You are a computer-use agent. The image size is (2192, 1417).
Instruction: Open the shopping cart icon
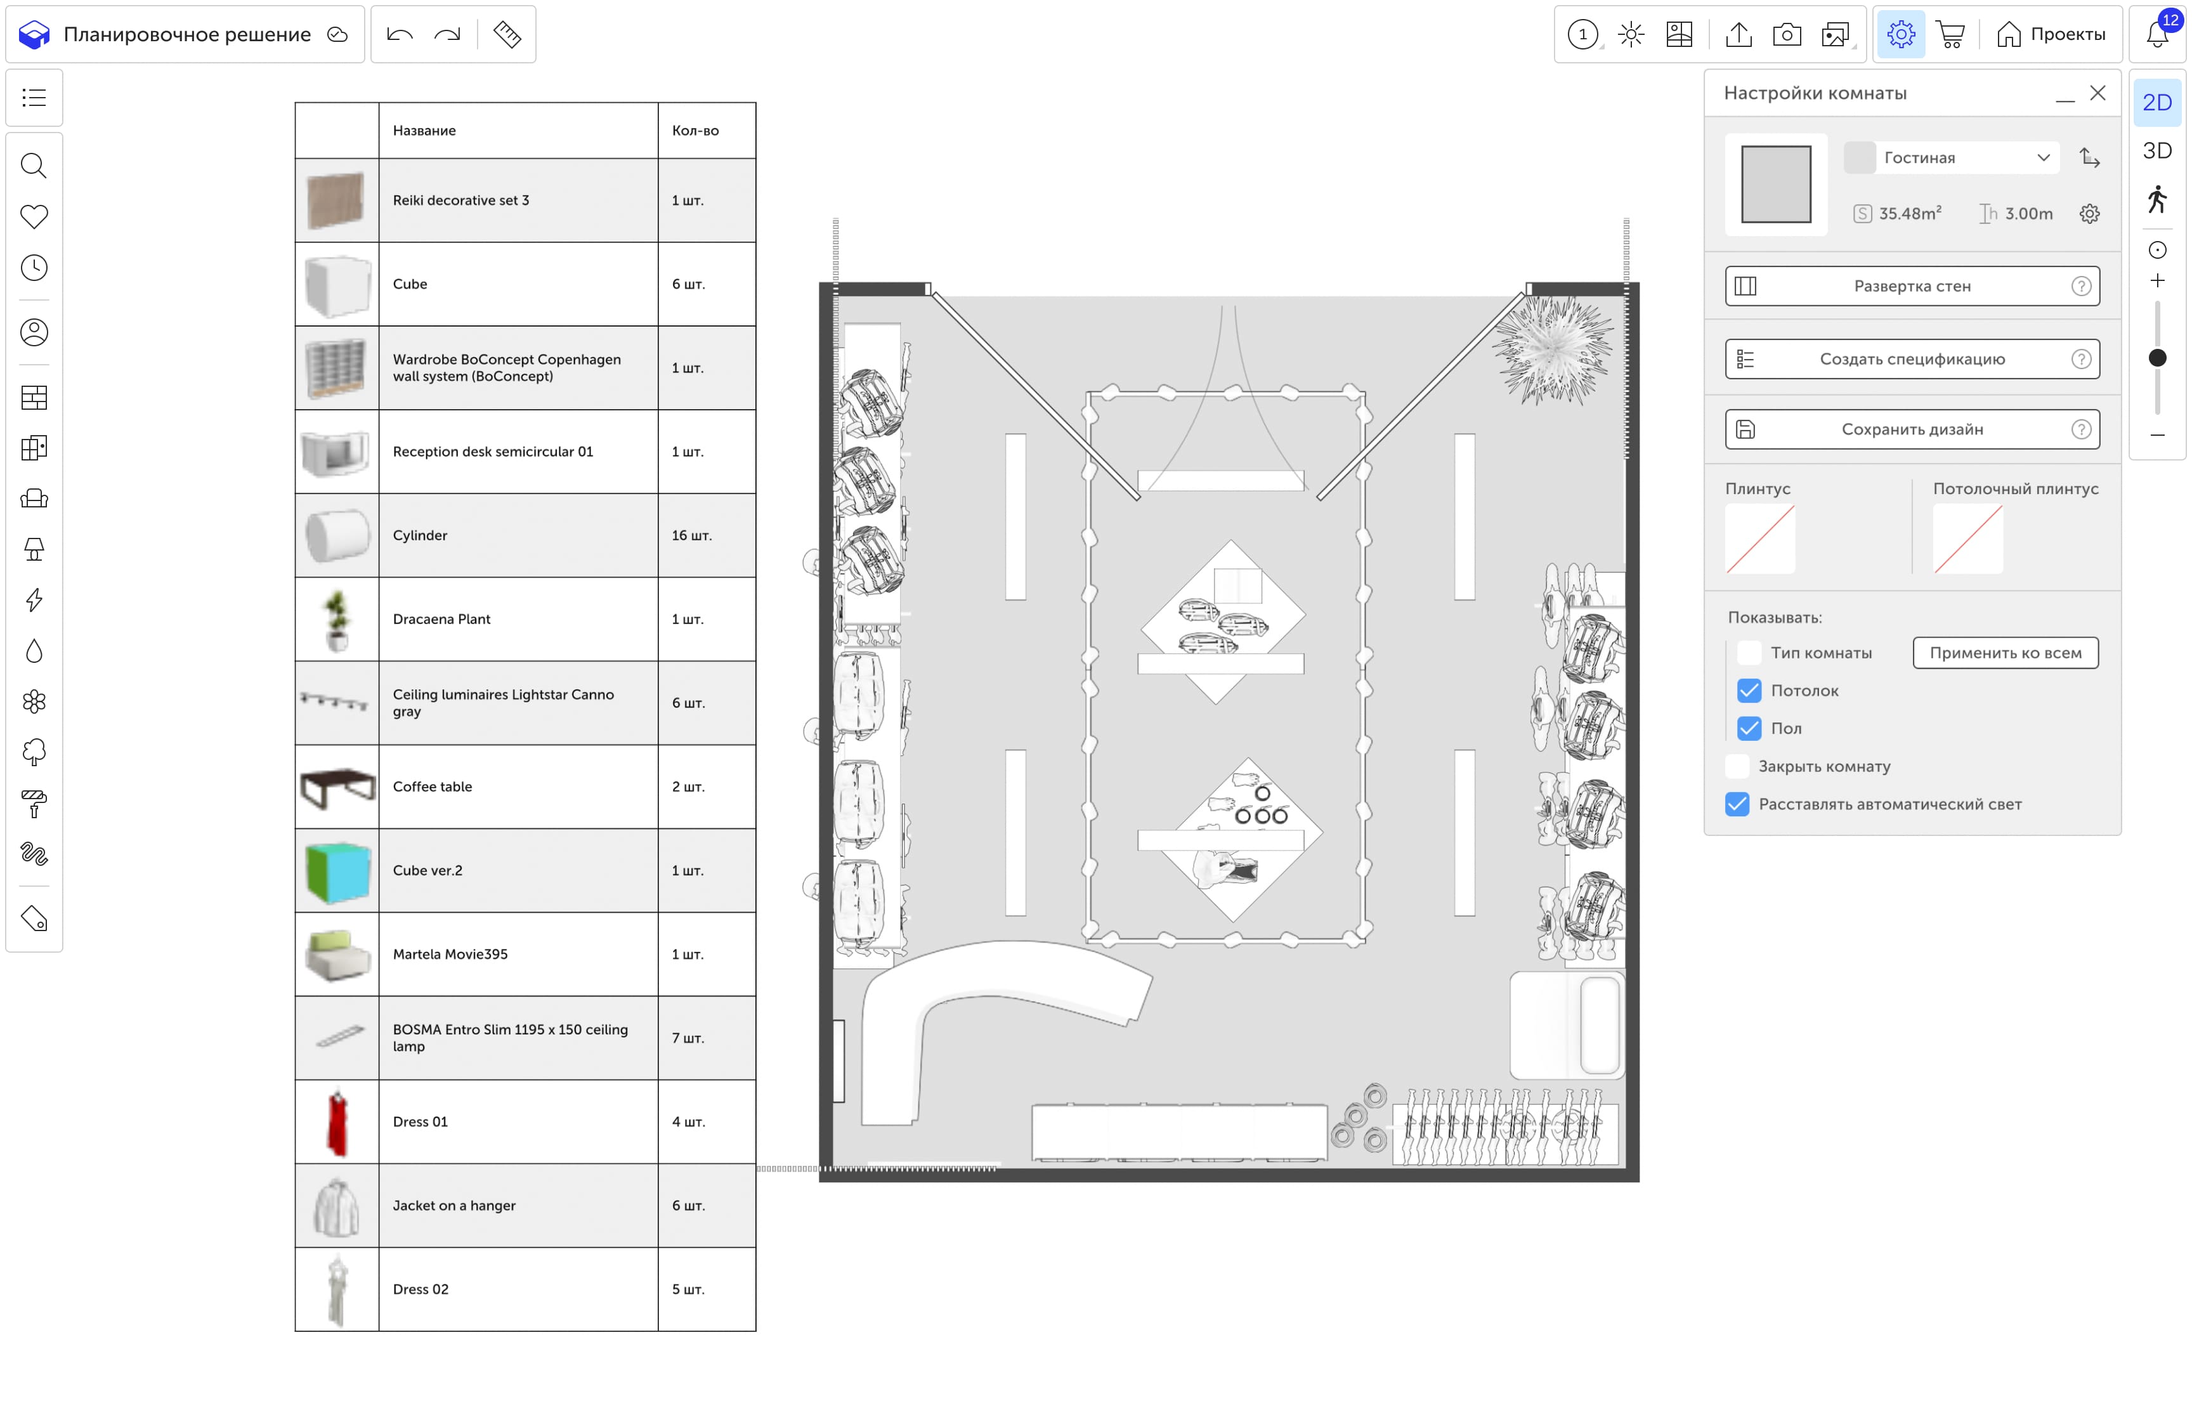(x=1950, y=35)
